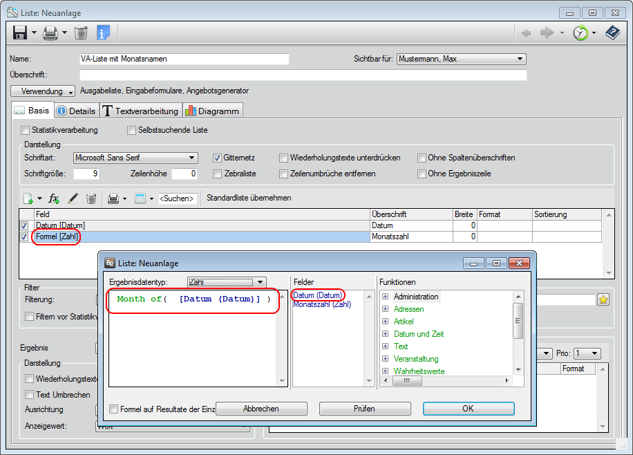633x455 pixels.
Task: Click the save floppy disk icon
Action: click(x=20, y=32)
